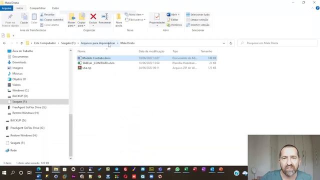Open the quick access toolbar customize arrow
Screen dimensions: 320x180
[13, 35]
